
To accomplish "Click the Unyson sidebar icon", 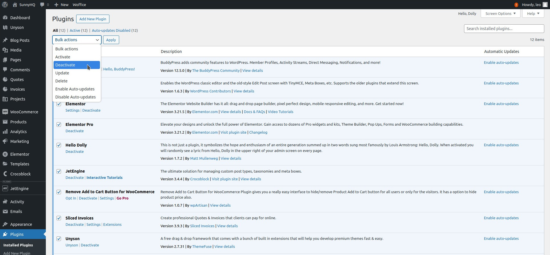I will point(5,27).
